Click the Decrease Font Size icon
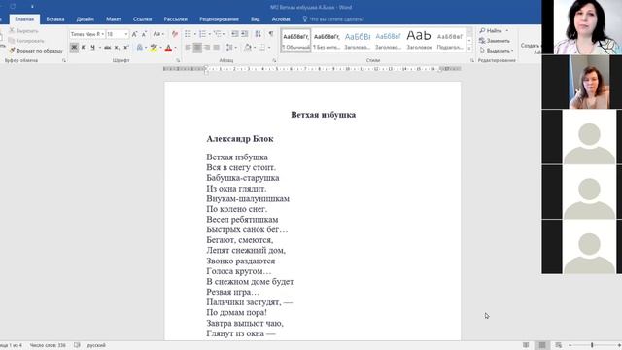Image resolution: width=622 pixels, height=350 pixels. (144, 34)
